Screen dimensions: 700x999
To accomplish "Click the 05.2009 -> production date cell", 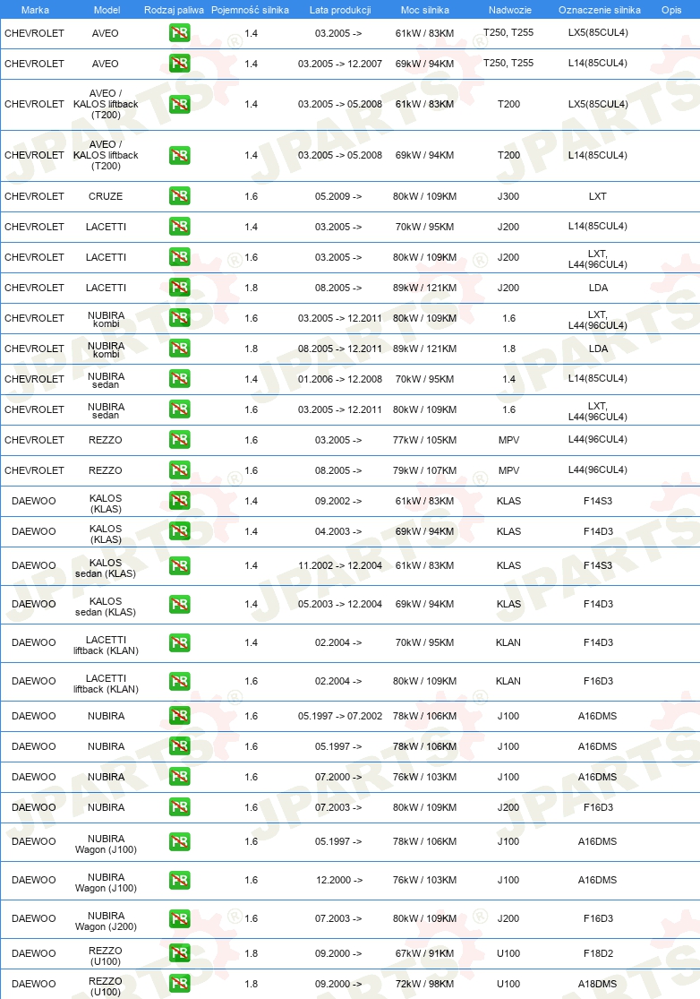I will pyautogui.click(x=337, y=196).
